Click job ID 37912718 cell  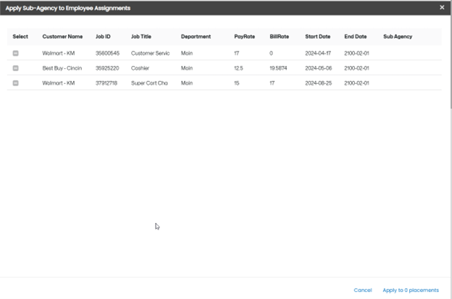pos(107,83)
